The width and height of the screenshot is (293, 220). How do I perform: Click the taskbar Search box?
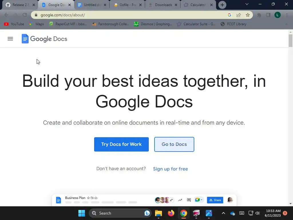[120, 213]
